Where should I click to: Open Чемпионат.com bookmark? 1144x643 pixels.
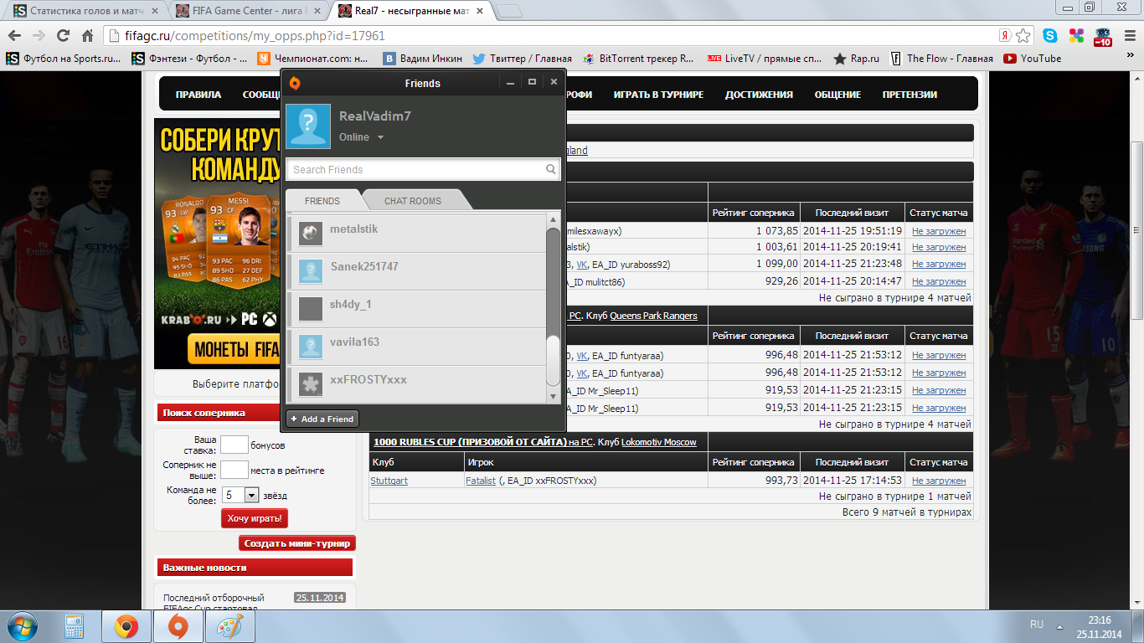coord(312,59)
